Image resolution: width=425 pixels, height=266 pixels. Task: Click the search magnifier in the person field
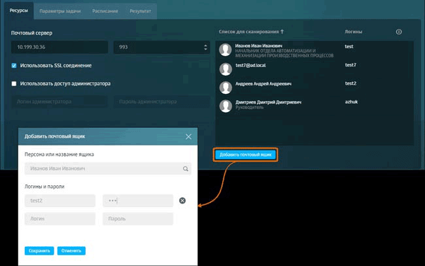click(x=186, y=169)
